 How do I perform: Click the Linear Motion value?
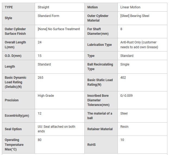[x=130, y=7]
